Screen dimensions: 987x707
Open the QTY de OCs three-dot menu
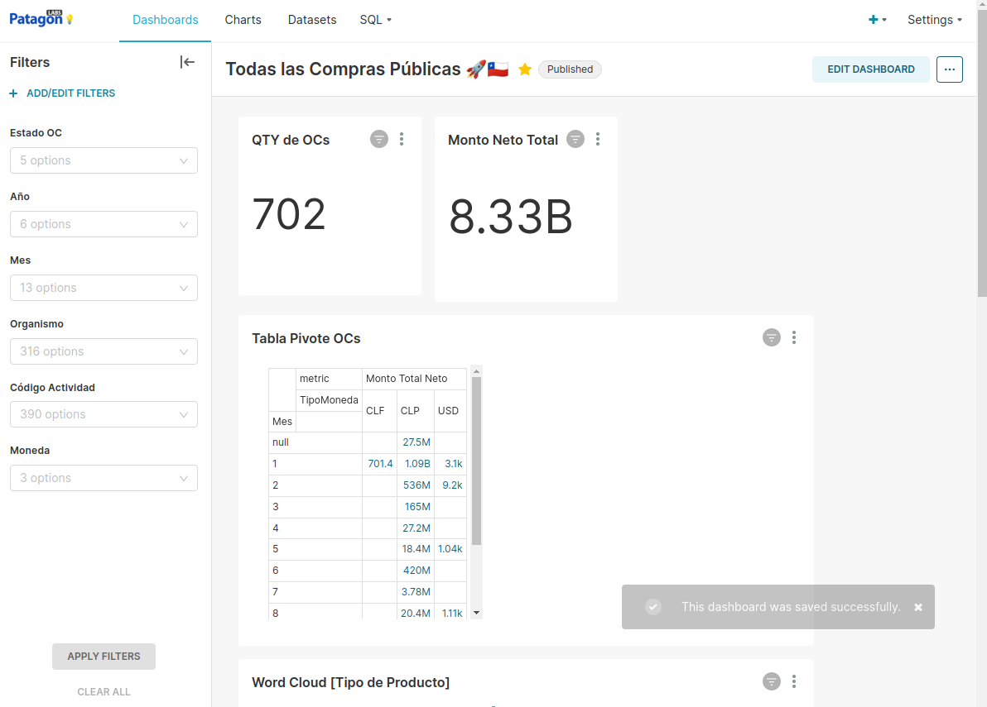pos(402,139)
